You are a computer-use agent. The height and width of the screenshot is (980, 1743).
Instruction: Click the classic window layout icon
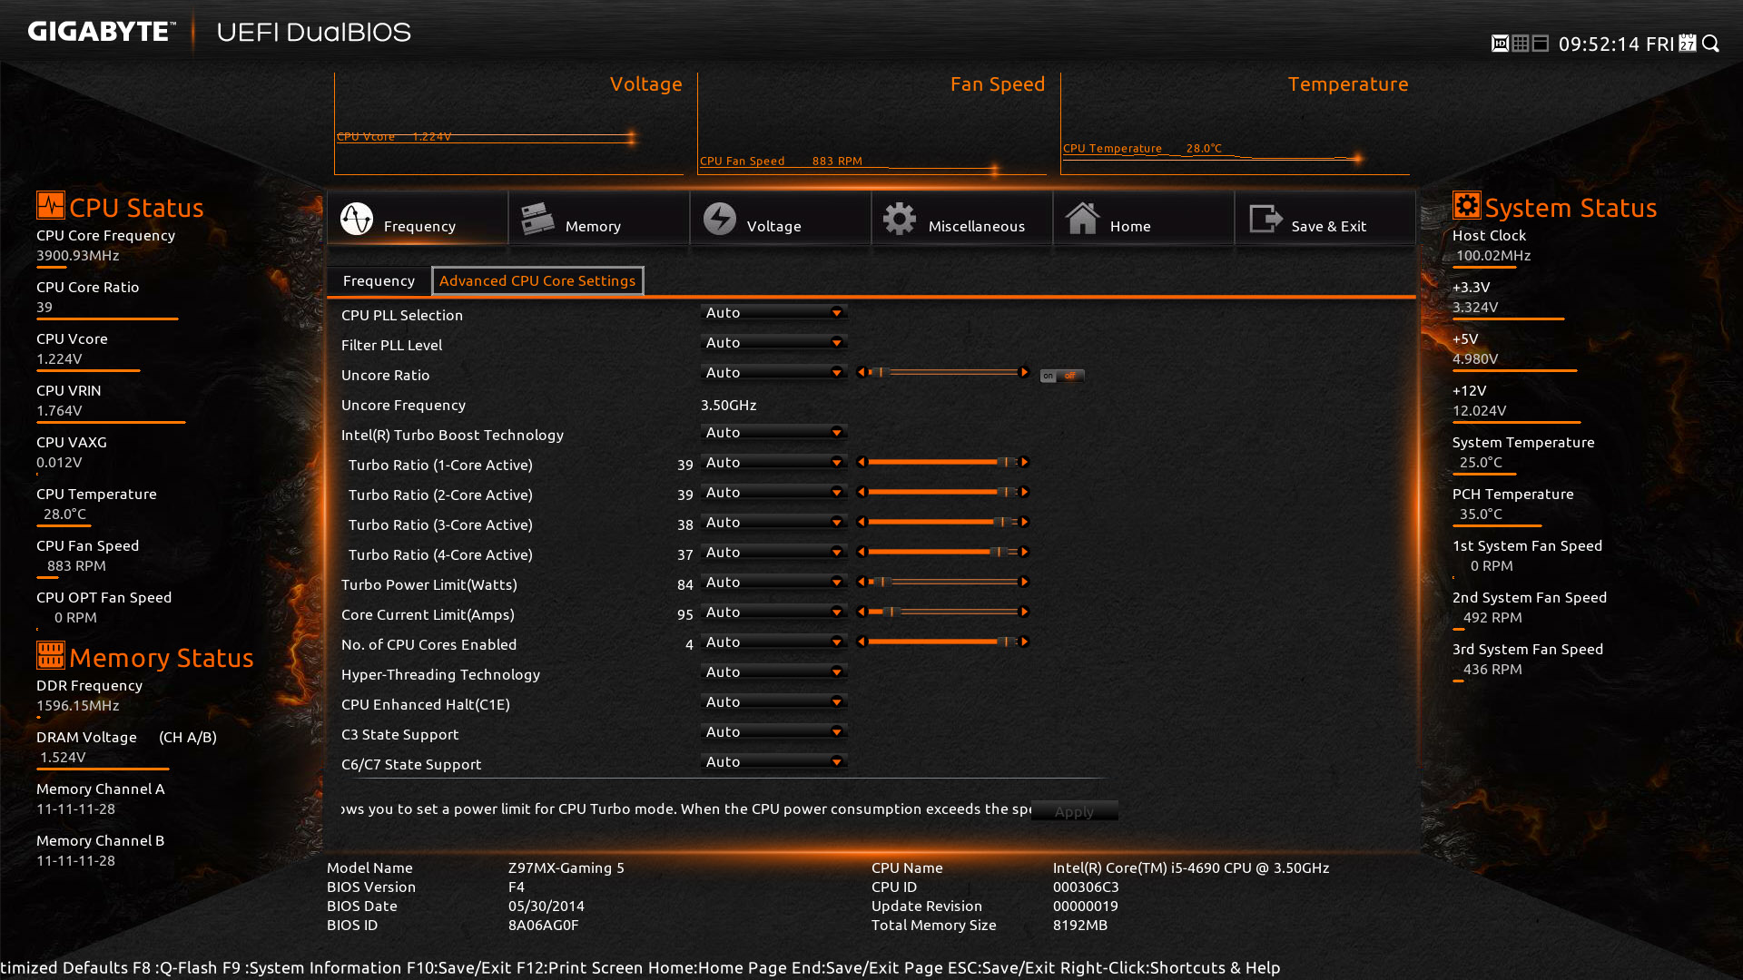coord(1541,44)
